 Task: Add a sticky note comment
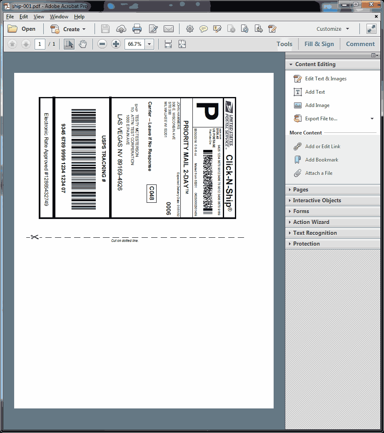click(x=204, y=29)
